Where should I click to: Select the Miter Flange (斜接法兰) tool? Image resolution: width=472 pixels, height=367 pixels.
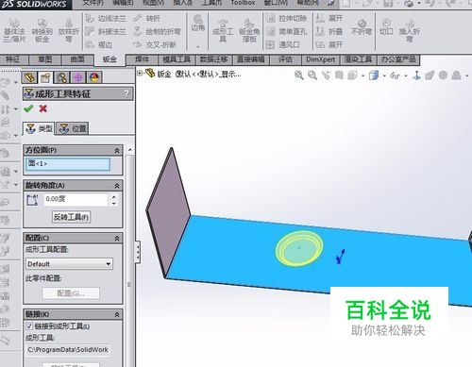(x=106, y=31)
